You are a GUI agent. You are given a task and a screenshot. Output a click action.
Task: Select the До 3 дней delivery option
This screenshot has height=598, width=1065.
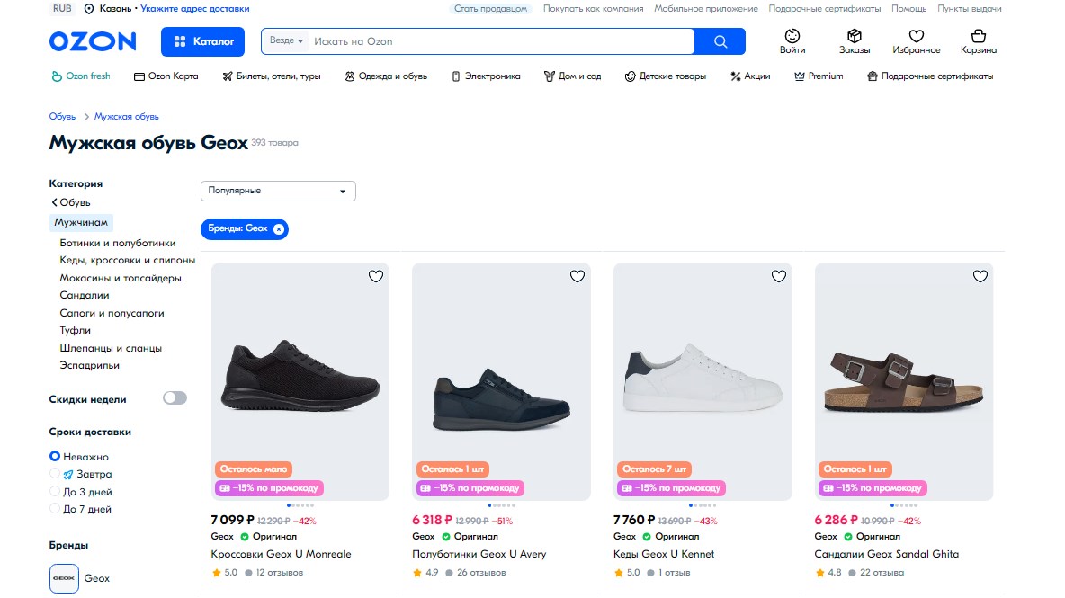point(81,491)
